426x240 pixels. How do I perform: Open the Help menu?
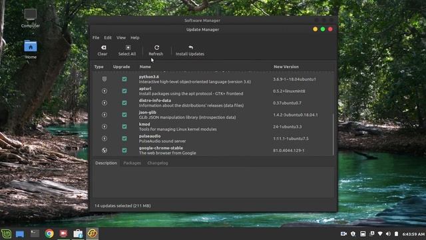pos(134,37)
